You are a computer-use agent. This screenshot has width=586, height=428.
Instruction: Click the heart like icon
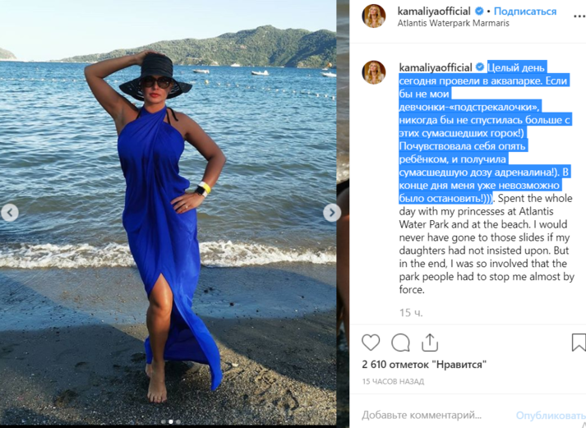coord(371,342)
